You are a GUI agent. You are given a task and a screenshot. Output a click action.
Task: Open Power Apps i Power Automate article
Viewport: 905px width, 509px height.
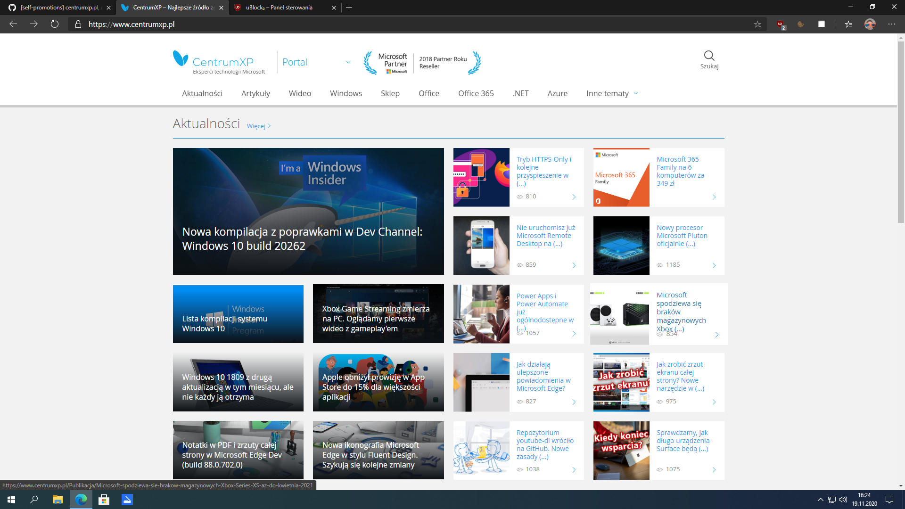tap(545, 312)
